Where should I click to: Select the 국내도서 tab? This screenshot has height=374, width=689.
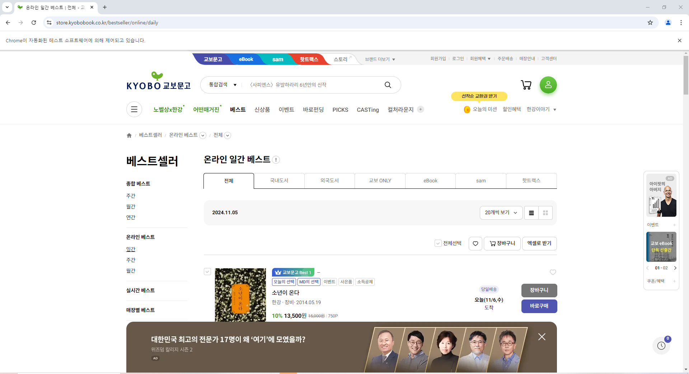tap(279, 181)
